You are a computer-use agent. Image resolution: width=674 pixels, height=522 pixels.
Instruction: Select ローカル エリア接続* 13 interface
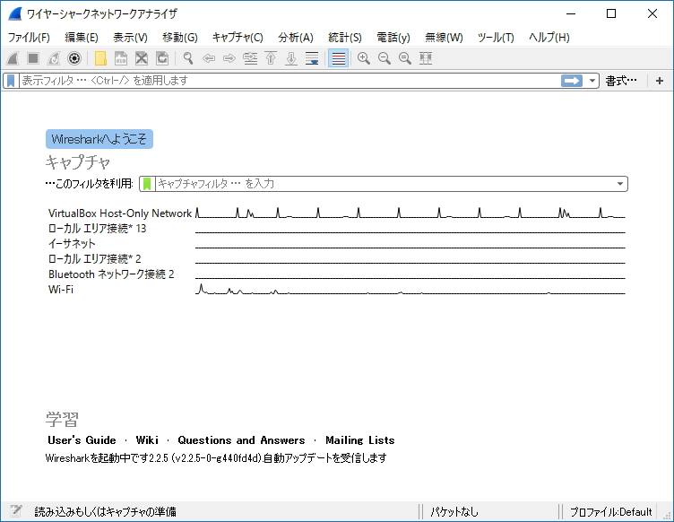(x=337, y=229)
